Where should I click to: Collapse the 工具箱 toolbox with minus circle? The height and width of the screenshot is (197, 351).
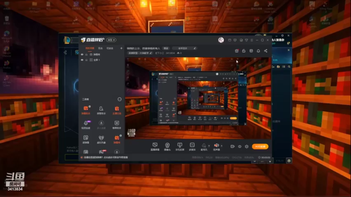[119, 99]
